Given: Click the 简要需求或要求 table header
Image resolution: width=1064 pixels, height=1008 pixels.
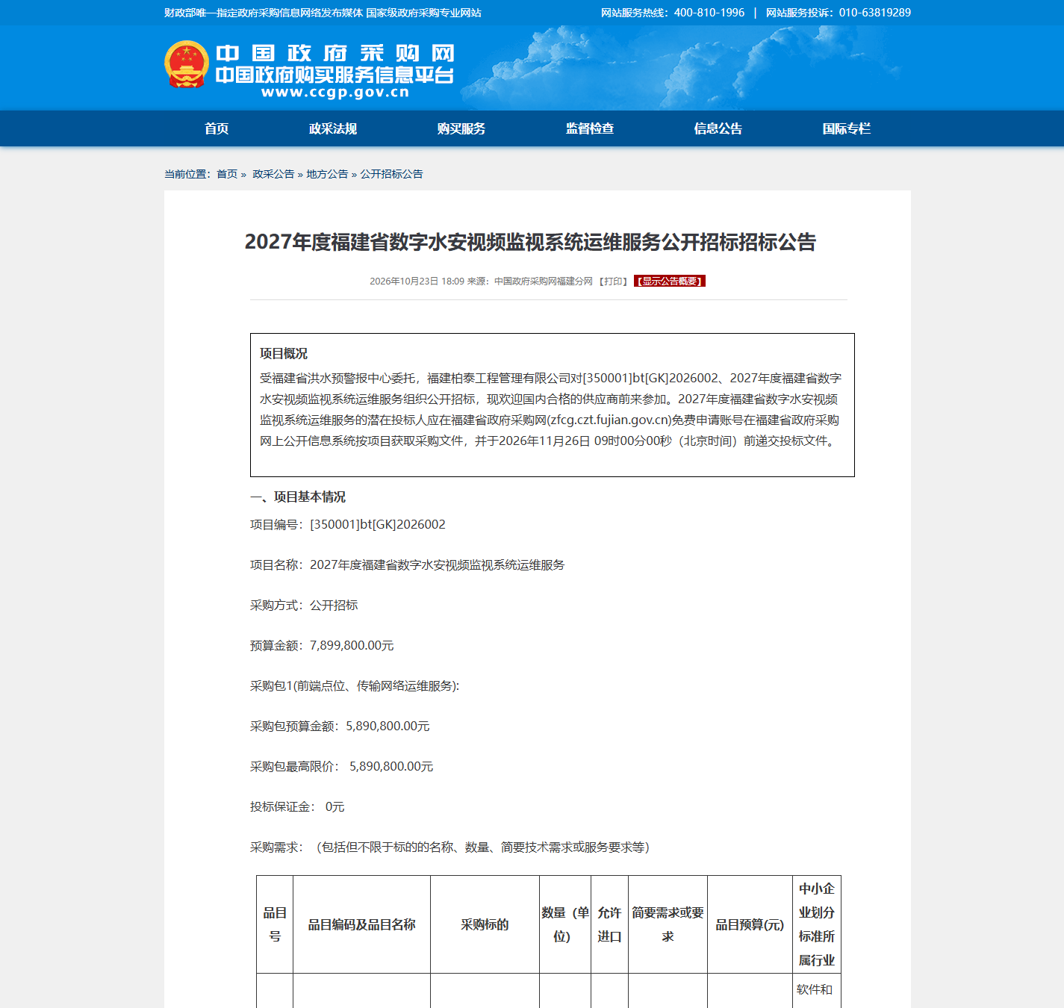Looking at the screenshot, I should pos(668,924).
